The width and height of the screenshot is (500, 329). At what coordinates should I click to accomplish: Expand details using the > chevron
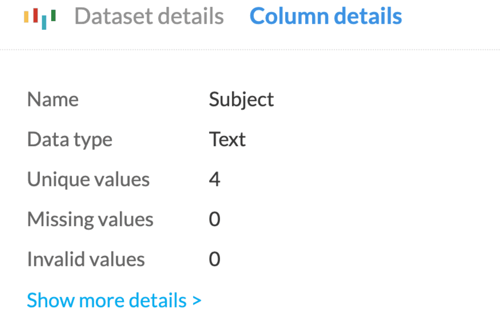point(197,301)
